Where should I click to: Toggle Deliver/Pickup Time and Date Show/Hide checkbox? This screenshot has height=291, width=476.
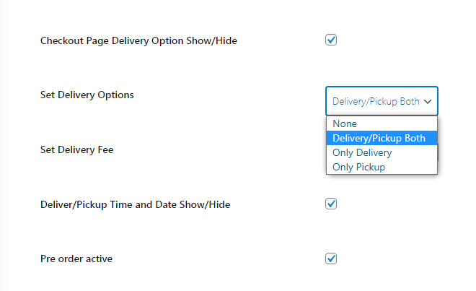pos(331,204)
